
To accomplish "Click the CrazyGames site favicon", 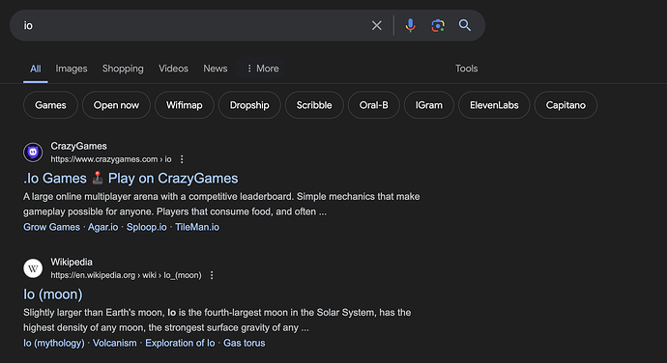I will point(33,153).
